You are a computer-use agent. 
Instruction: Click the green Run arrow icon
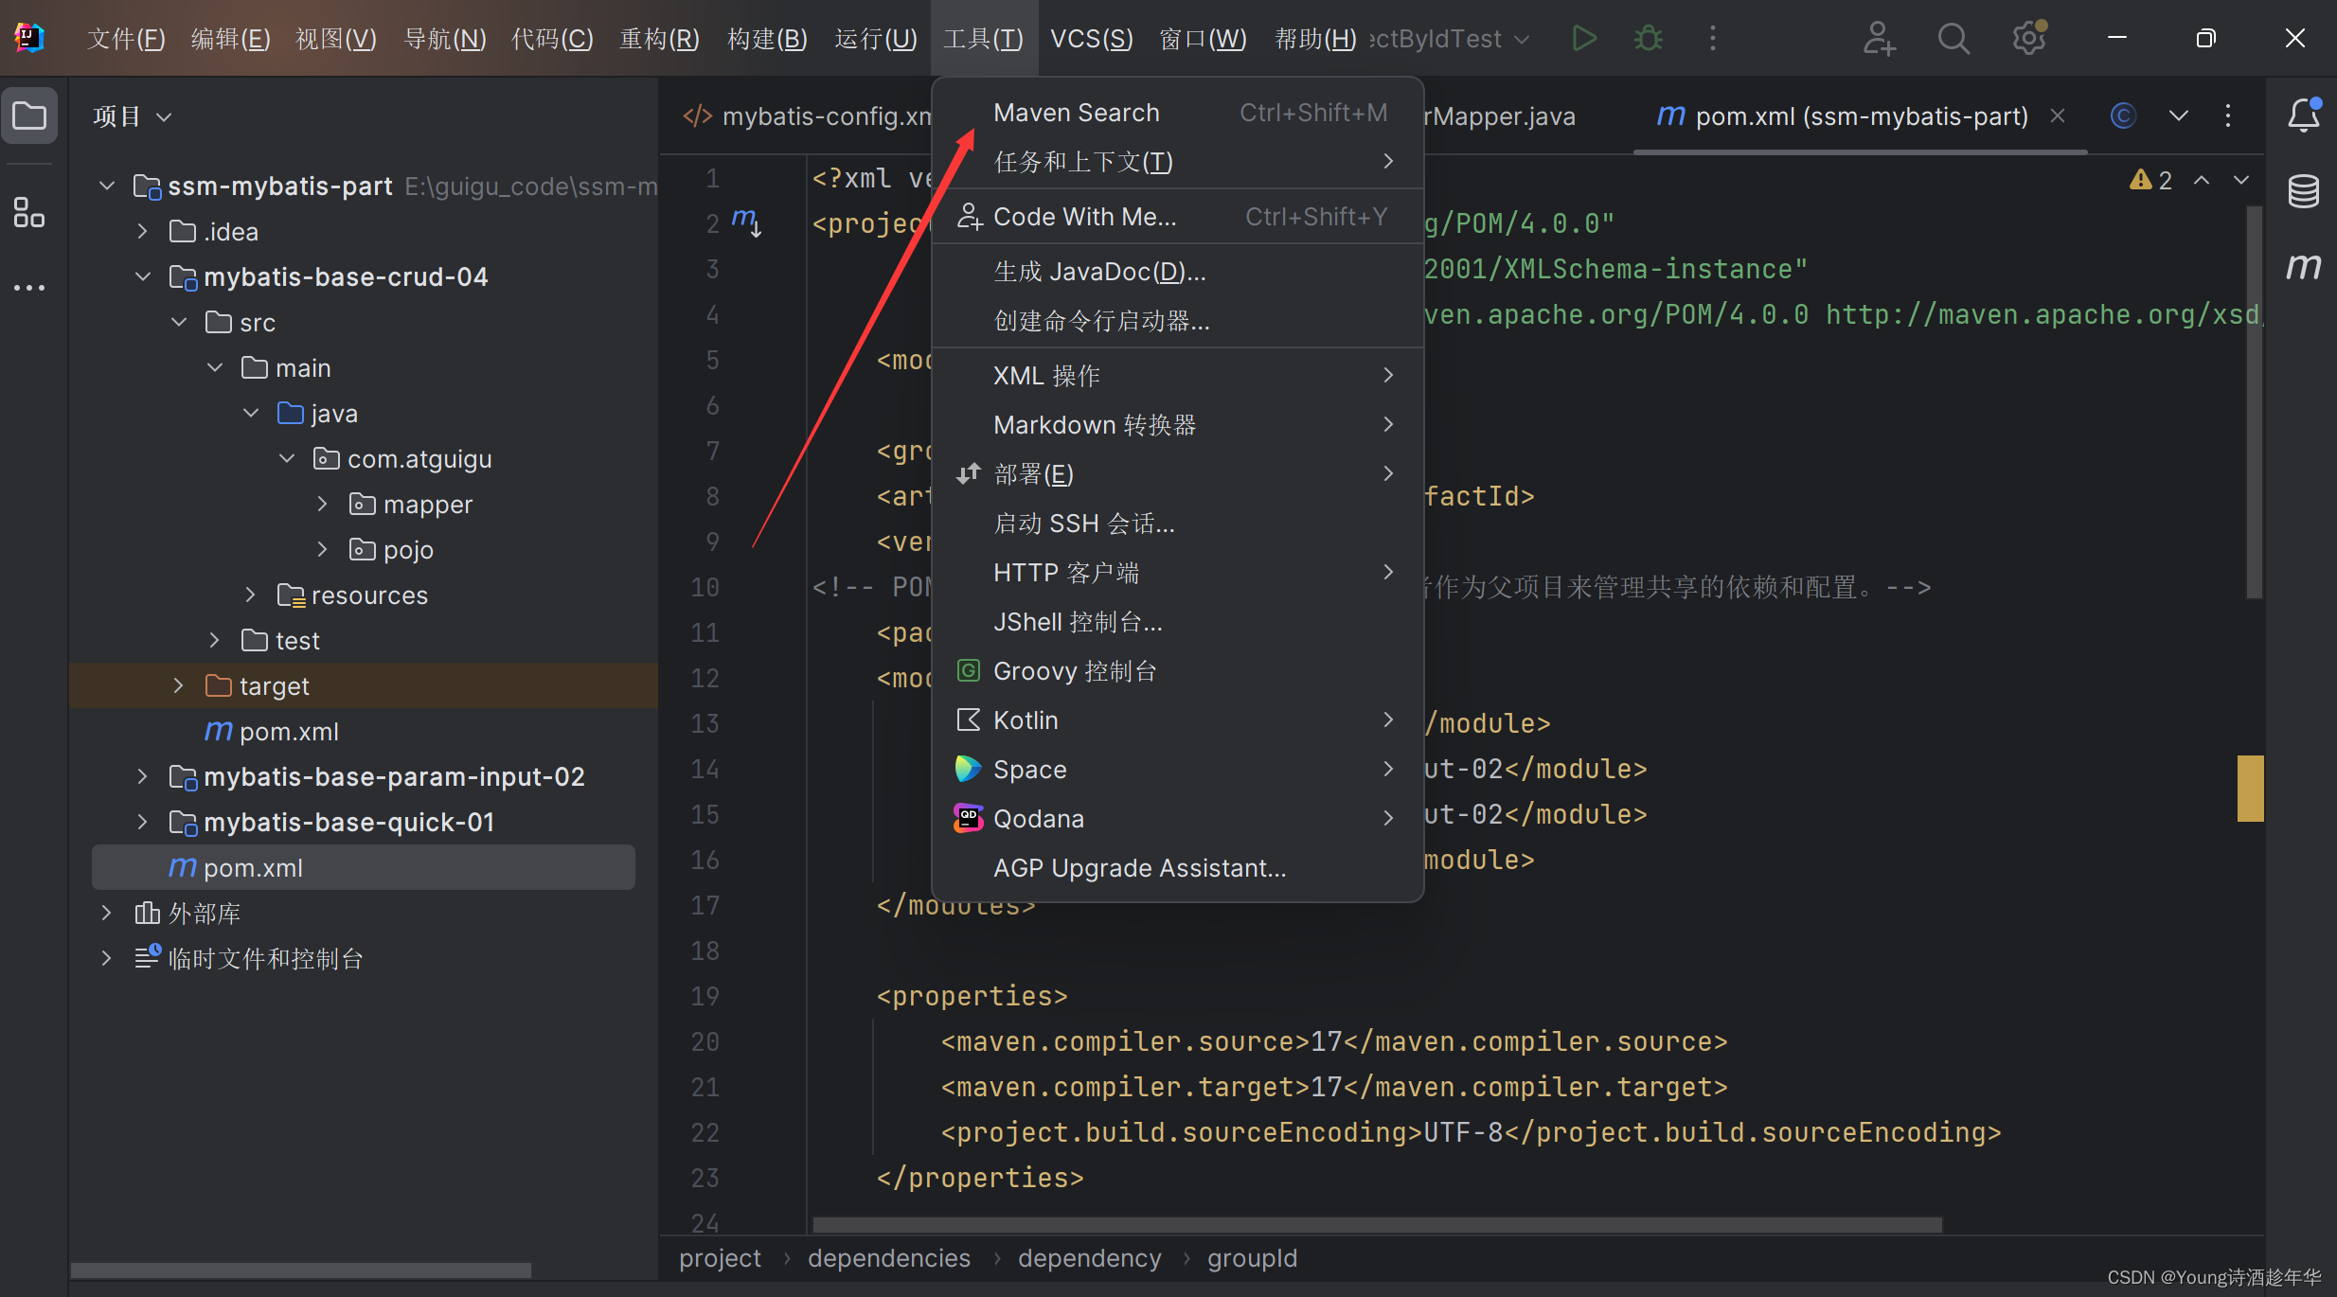click(x=1584, y=39)
